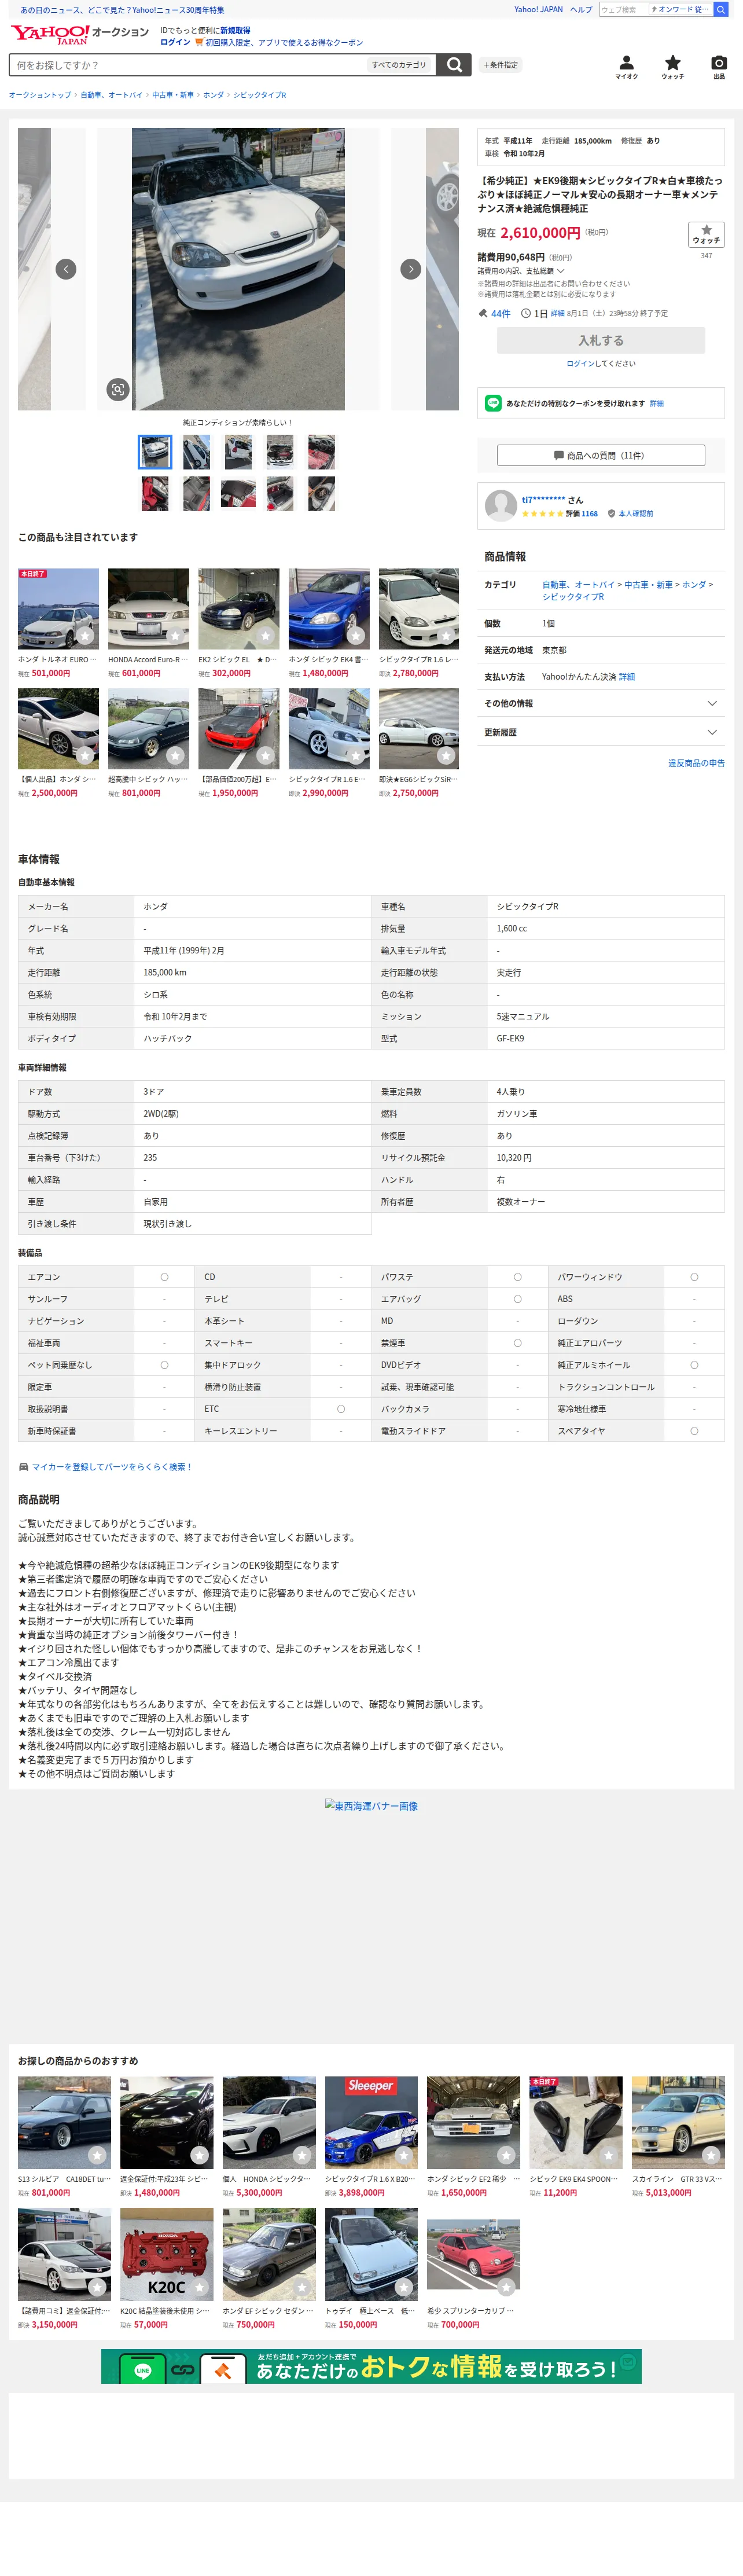Click the green LINE おトクな情報 banner
The width and height of the screenshot is (743, 2576).
coord(371,2366)
